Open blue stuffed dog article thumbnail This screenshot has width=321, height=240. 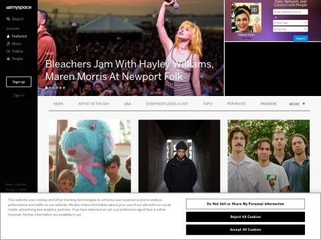pyautogui.click(x=90, y=156)
